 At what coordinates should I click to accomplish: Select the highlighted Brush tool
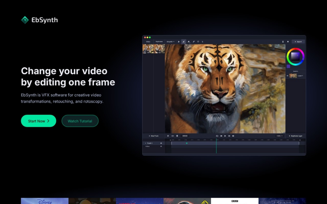[x=184, y=42]
